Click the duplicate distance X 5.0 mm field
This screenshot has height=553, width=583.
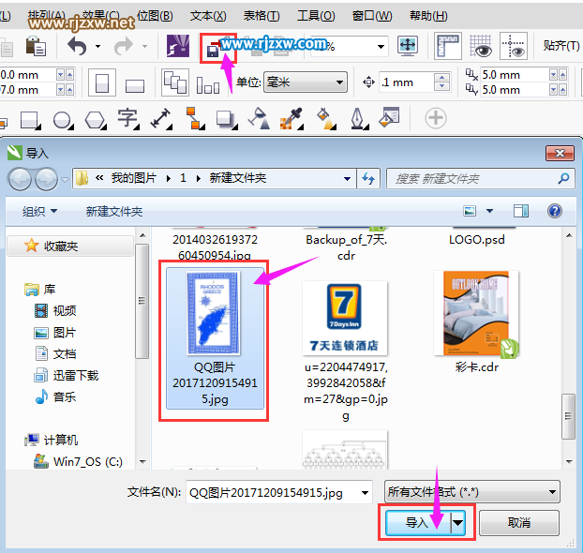point(515,75)
